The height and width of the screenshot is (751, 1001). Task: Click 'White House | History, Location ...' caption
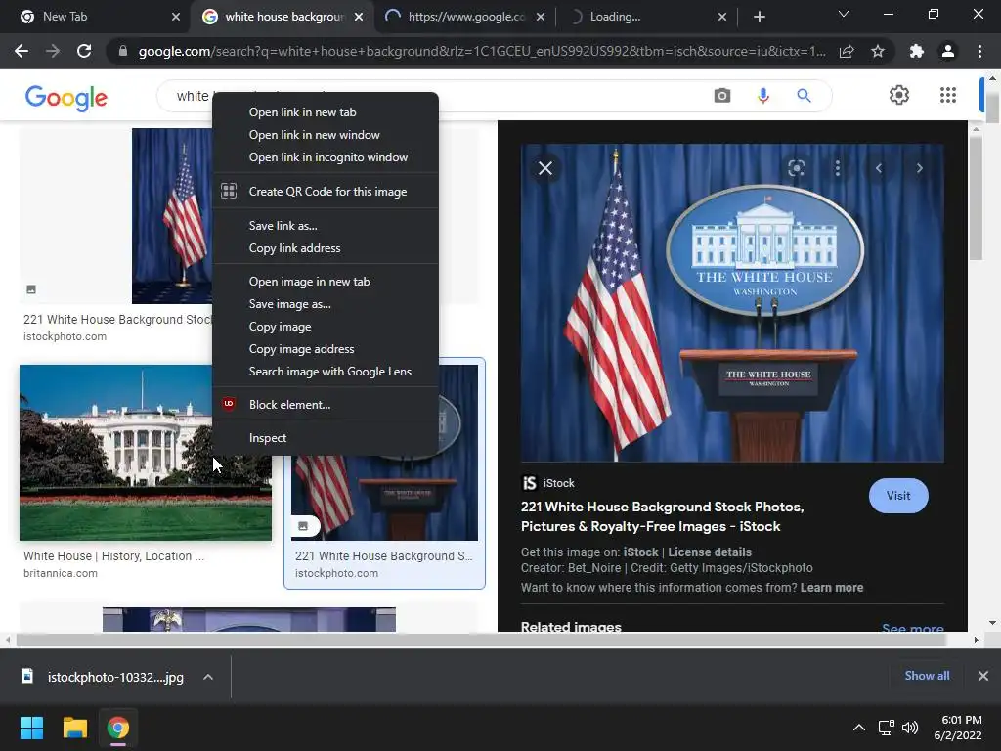(x=113, y=556)
